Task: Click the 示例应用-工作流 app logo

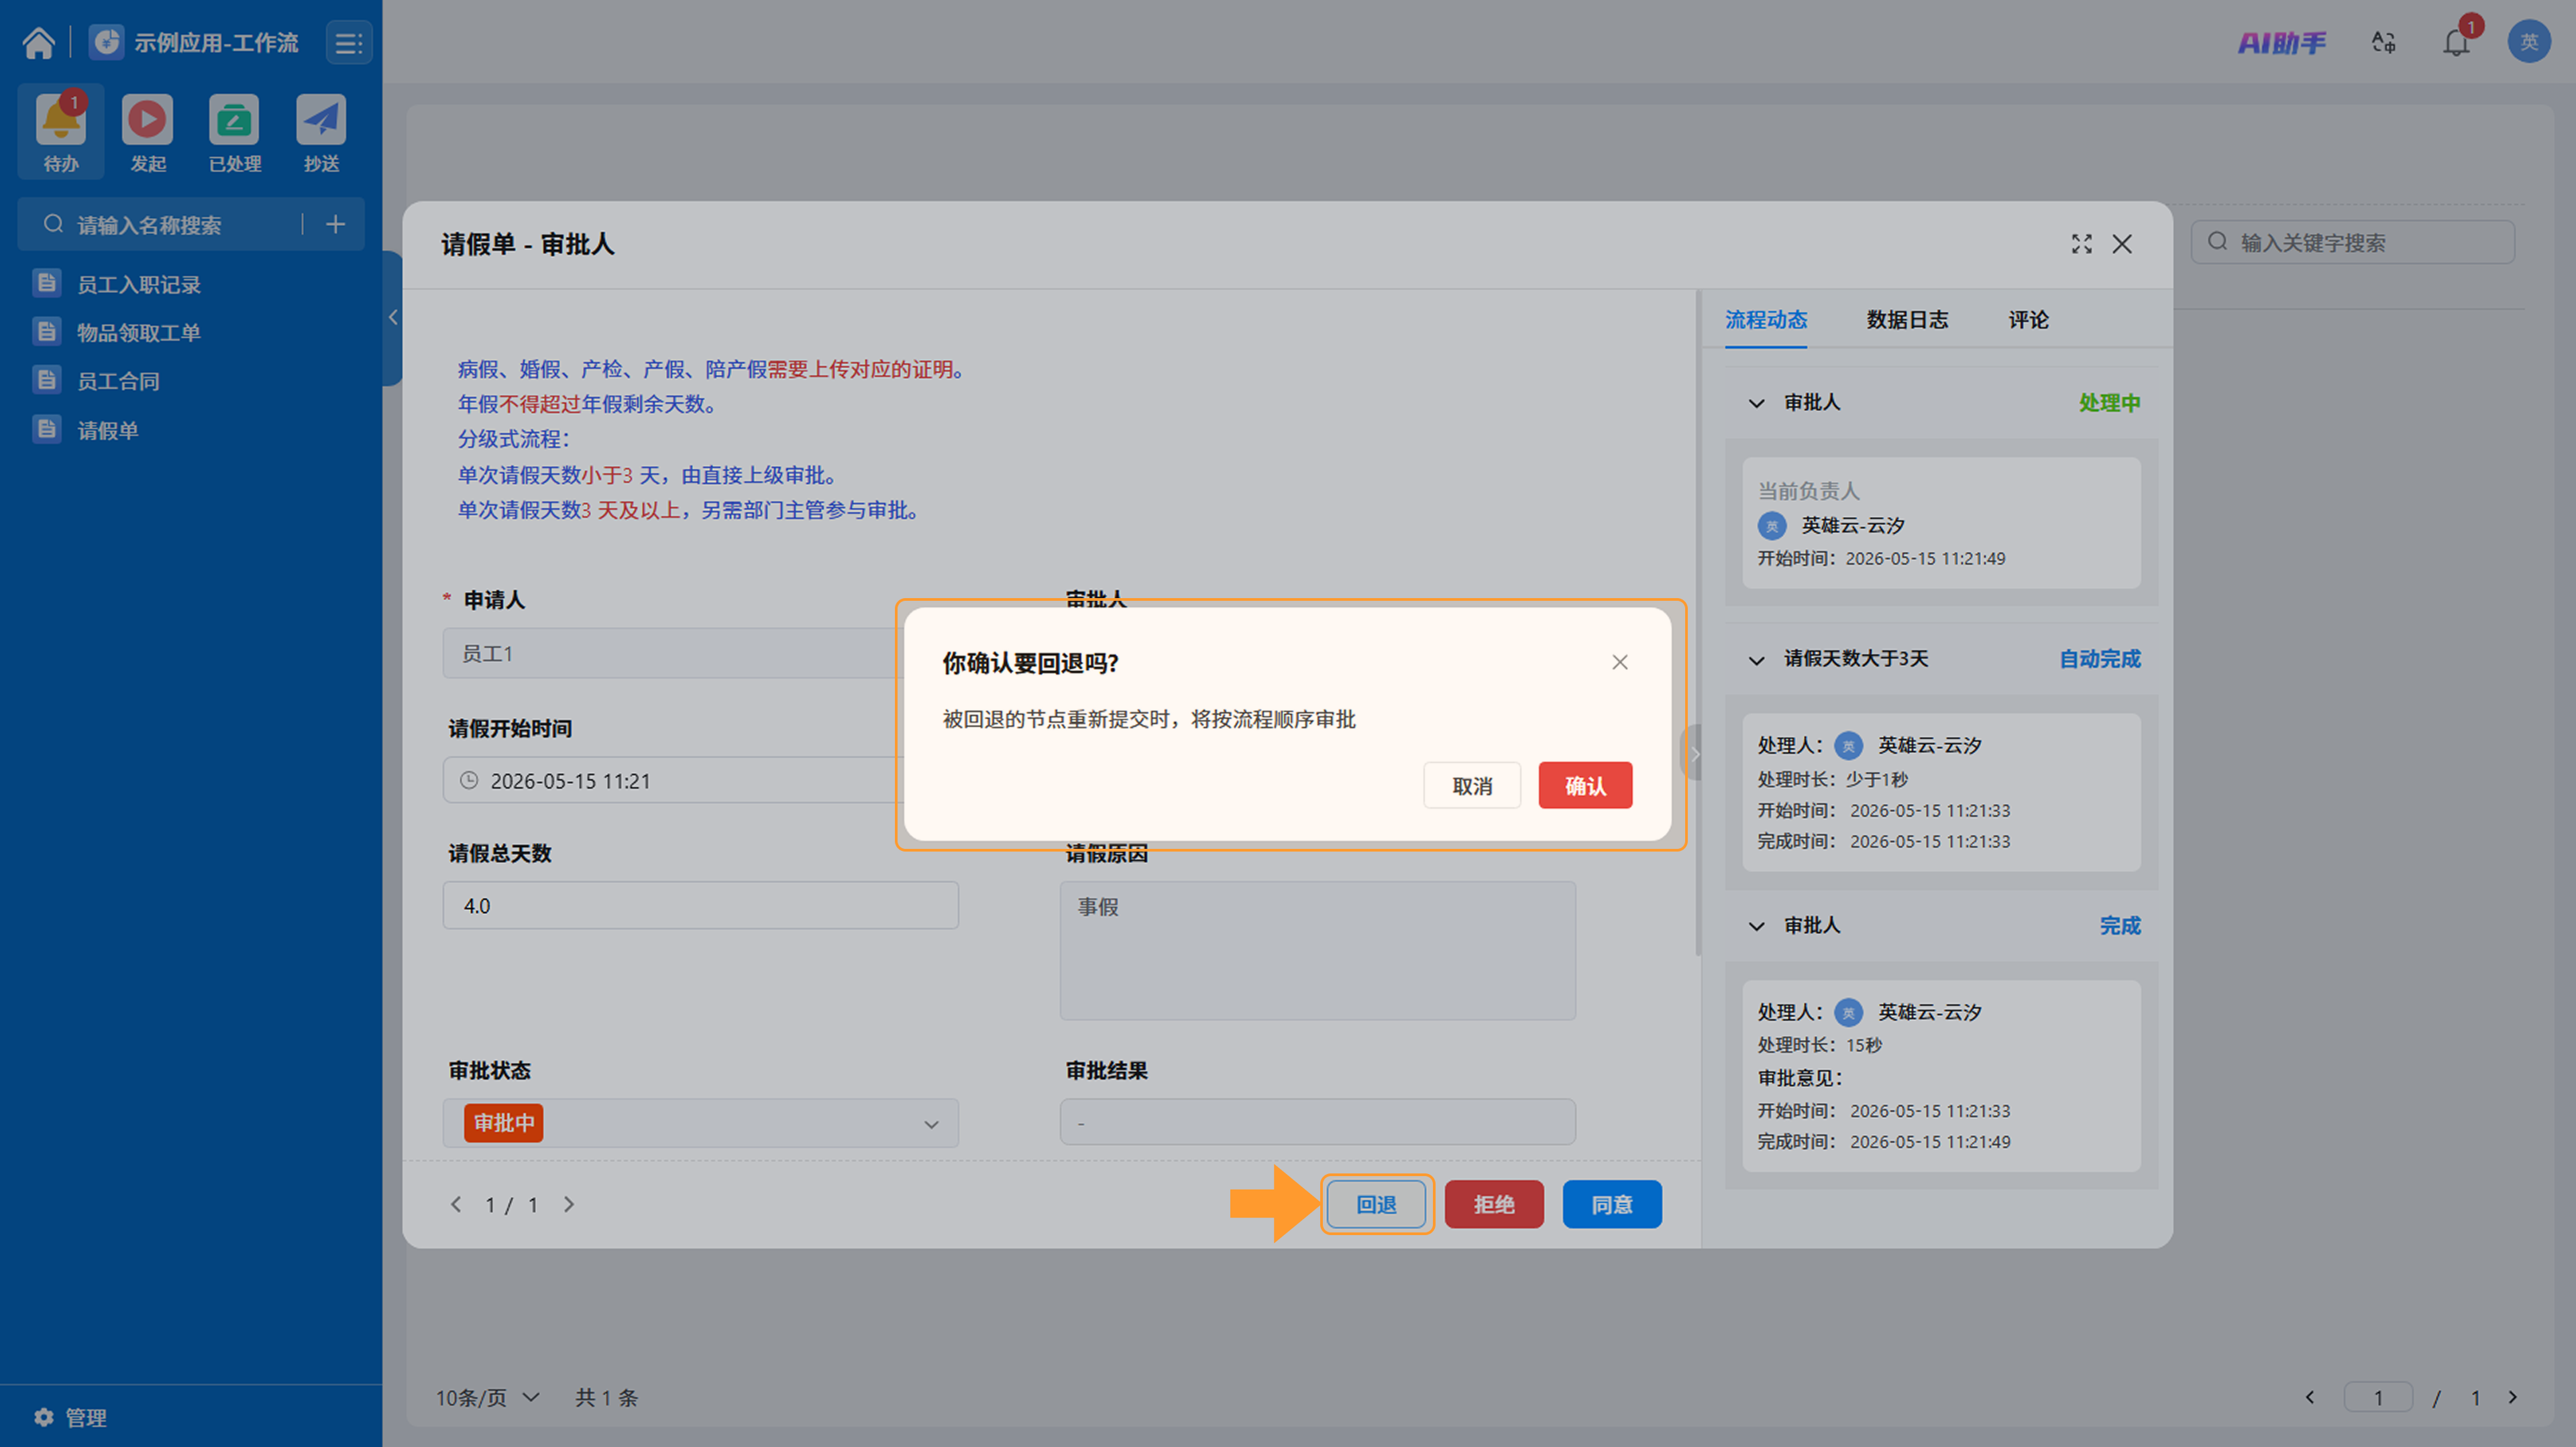Action: (107, 42)
